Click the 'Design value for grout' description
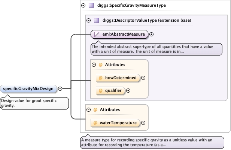This screenshot has width=231, height=150. [34, 103]
